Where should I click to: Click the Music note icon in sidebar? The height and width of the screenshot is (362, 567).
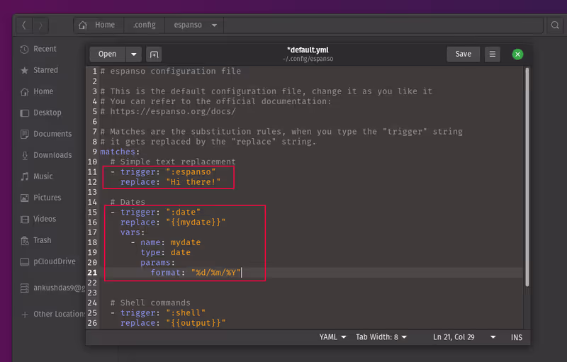click(x=24, y=176)
